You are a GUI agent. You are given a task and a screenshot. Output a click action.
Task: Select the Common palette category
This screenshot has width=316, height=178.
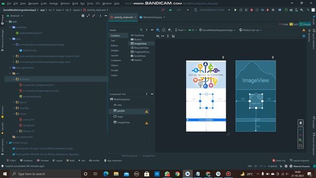(x=118, y=36)
